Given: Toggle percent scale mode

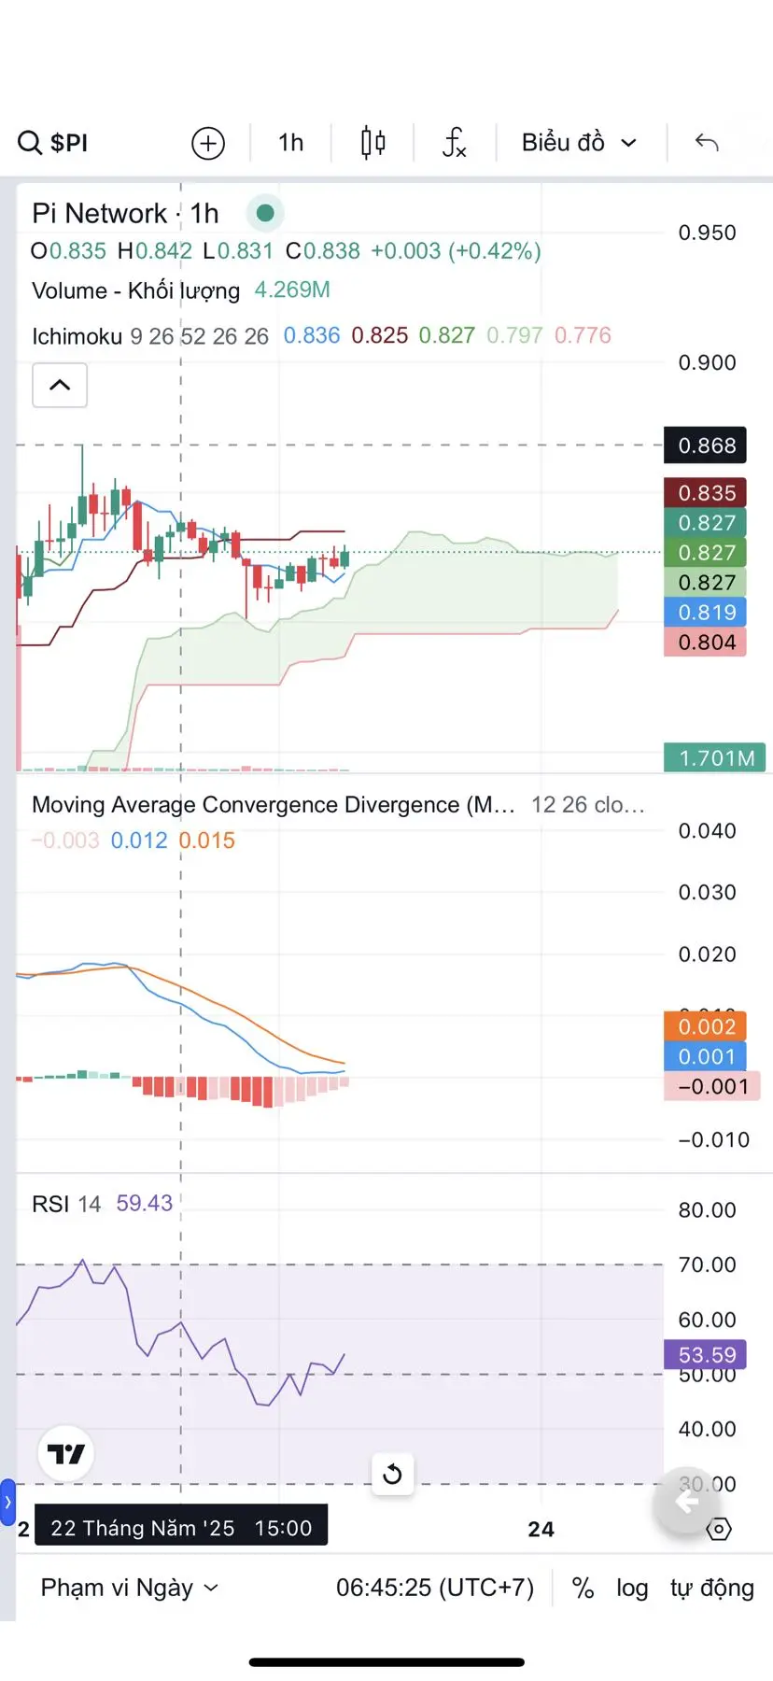Looking at the screenshot, I should pos(583,1588).
